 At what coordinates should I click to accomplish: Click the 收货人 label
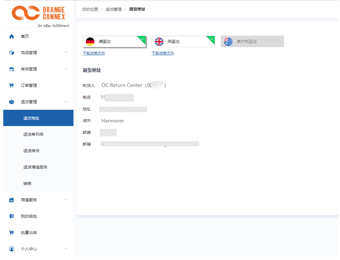89,86
